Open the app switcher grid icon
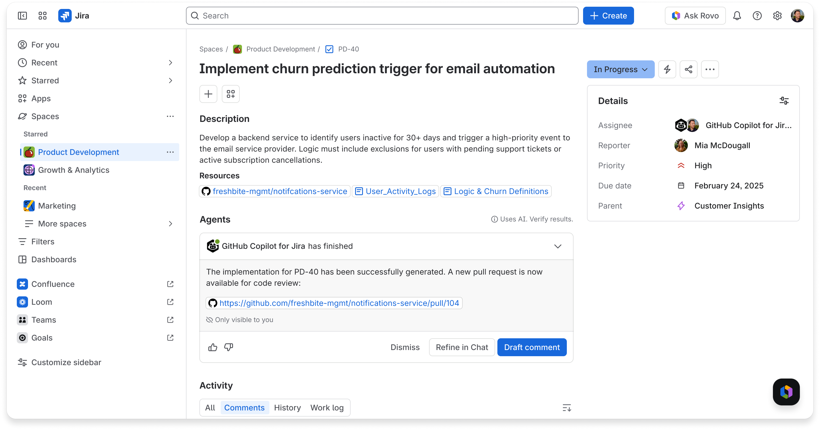Image resolution: width=820 pixels, height=430 pixels. [x=42, y=16]
